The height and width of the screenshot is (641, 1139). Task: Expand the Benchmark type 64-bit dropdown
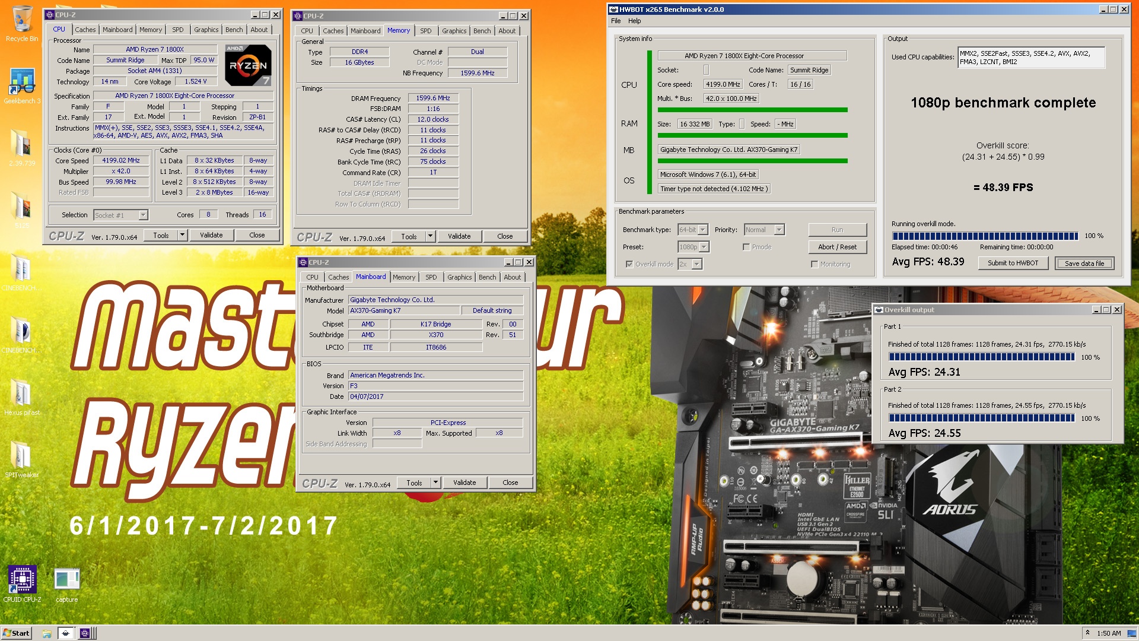[x=702, y=230]
